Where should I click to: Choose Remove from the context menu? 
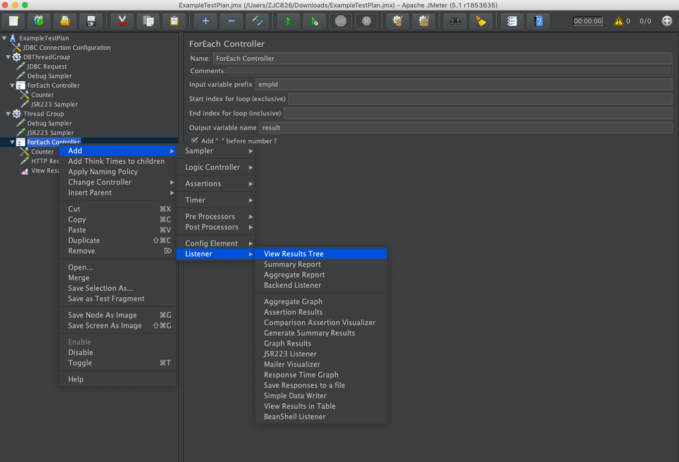118,251
